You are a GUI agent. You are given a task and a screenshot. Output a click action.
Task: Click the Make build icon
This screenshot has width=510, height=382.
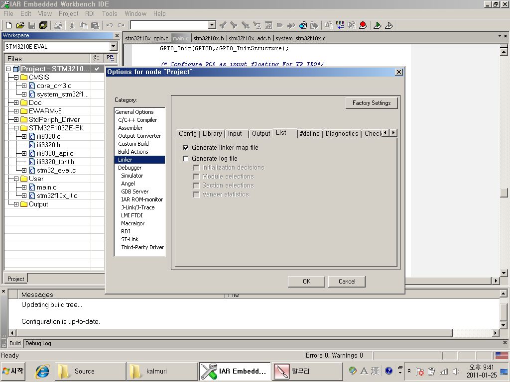click(x=340, y=25)
